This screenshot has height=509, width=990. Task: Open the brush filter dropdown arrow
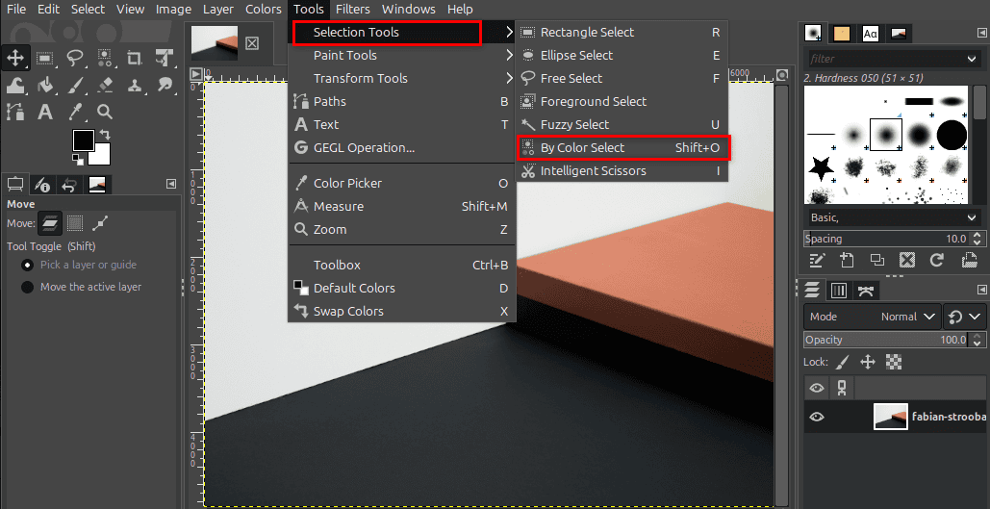(x=971, y=59)
